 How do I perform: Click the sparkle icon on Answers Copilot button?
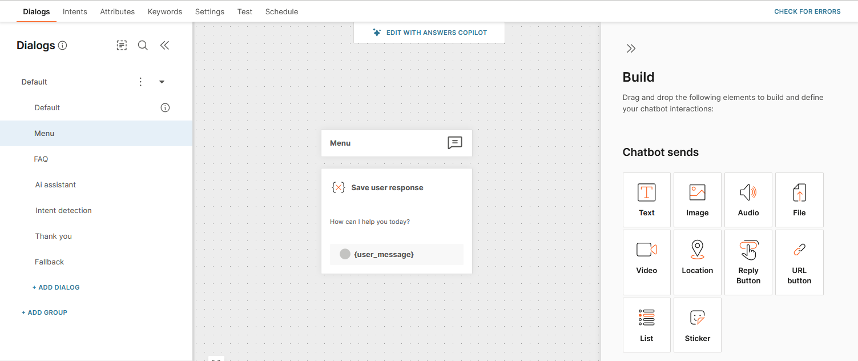click(377, 33)
